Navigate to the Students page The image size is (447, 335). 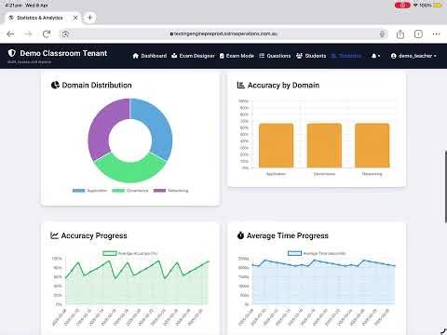click(x=311, y=56)
